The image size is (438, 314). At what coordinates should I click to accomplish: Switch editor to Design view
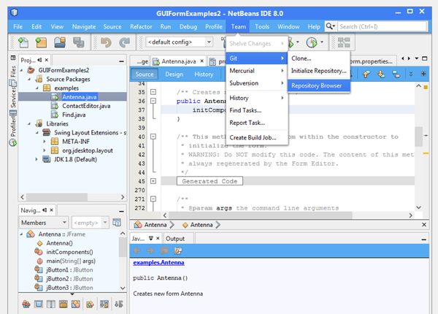pyautogui.click(x=174, y=74)
